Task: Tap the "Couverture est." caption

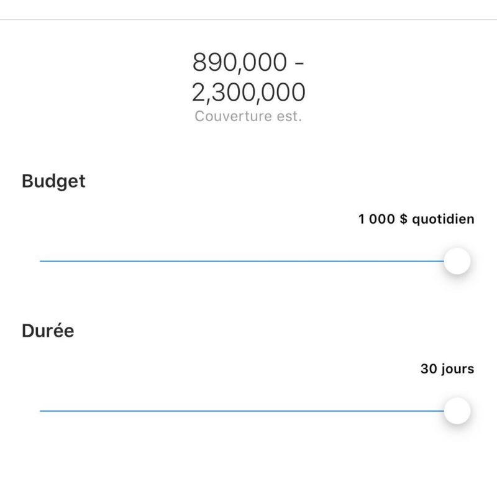Action: [x=248, y=116]
